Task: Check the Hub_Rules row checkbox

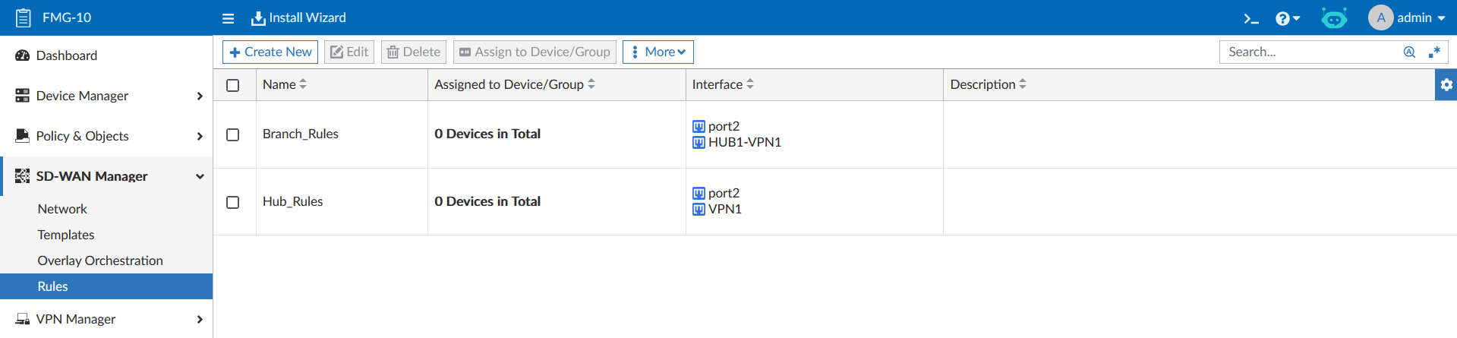Action: tap(233, 202)
